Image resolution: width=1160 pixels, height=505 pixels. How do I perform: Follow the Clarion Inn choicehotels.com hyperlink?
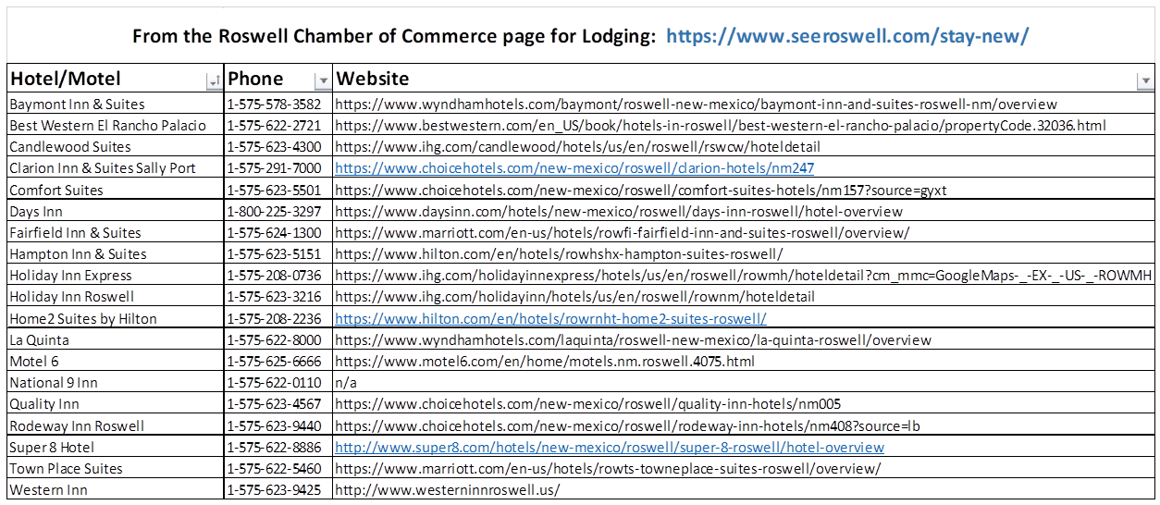(x=574, y=168)
